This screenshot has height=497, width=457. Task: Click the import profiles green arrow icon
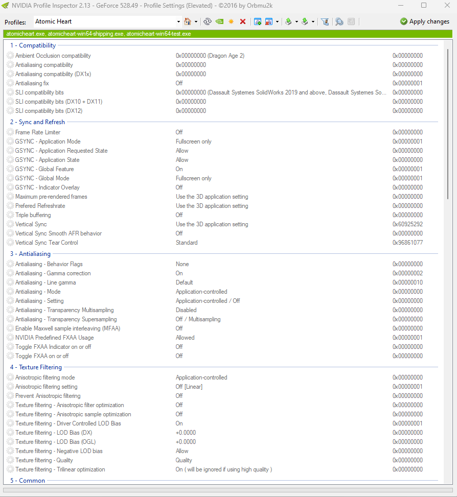click(x=306, y=21)
